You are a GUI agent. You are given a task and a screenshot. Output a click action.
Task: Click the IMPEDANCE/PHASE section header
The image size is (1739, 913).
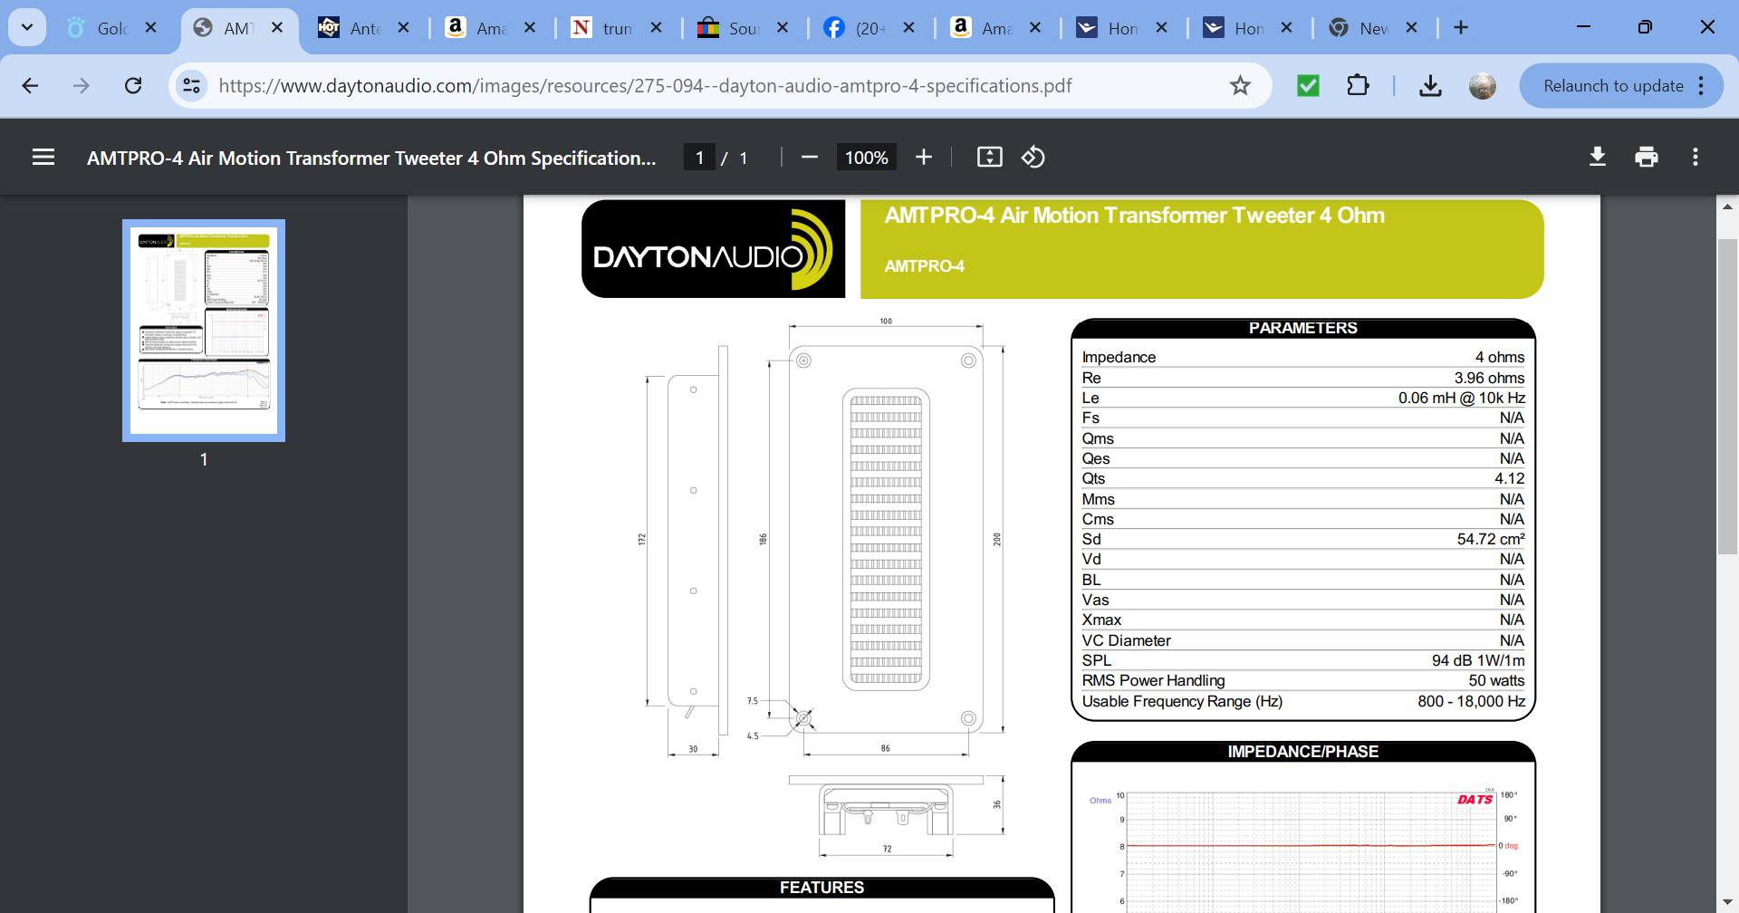1302,752
